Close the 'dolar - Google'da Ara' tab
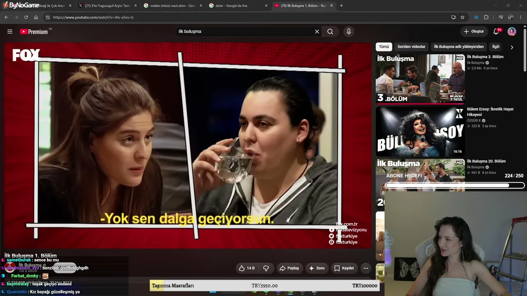The width and height of the screenshot is (527, 296). tap(266, 6)
